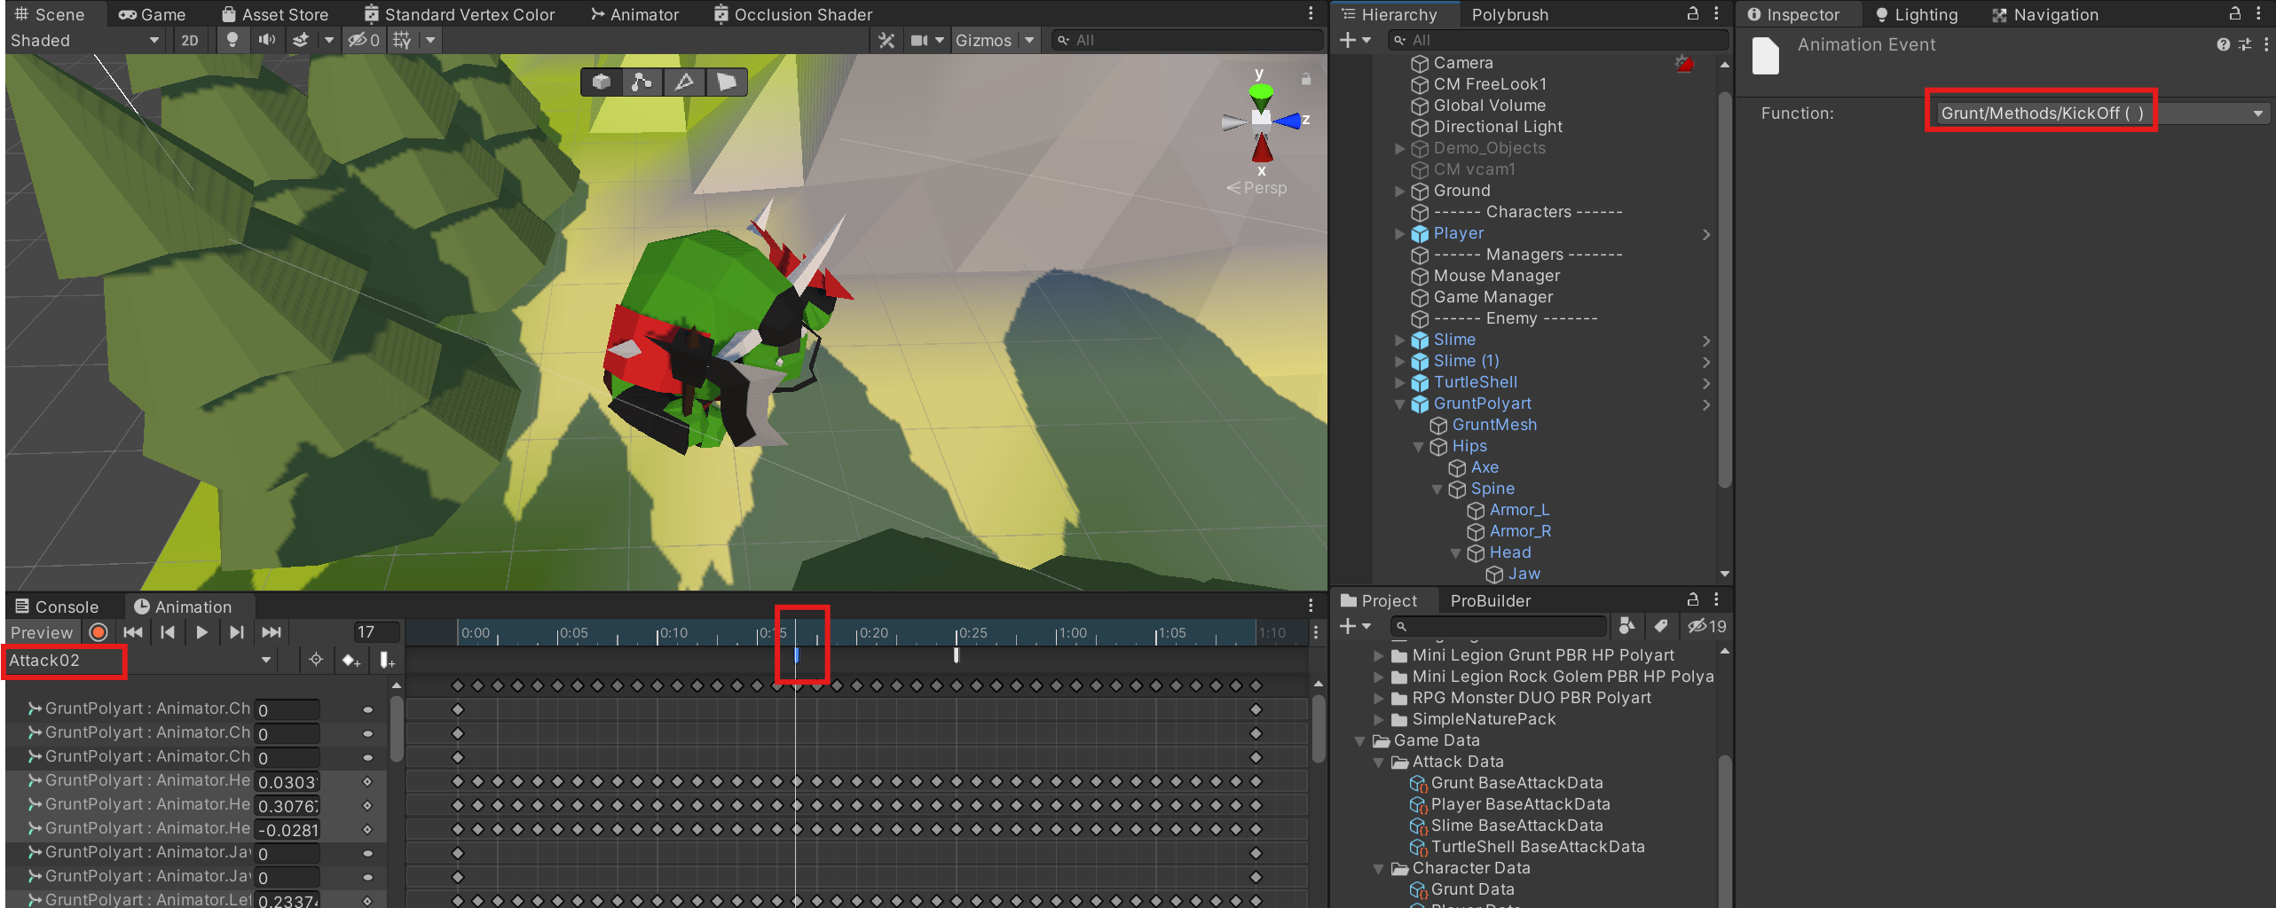
Task: Select ProBuilder face selection mode
Action: click(726, 82)
